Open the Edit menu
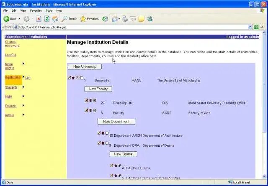The height and width of the screenshot is (186, 268). (14, 10)
